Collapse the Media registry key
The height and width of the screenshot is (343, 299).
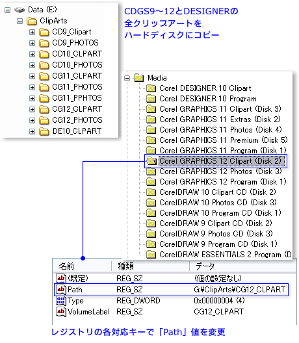[127, 78]
